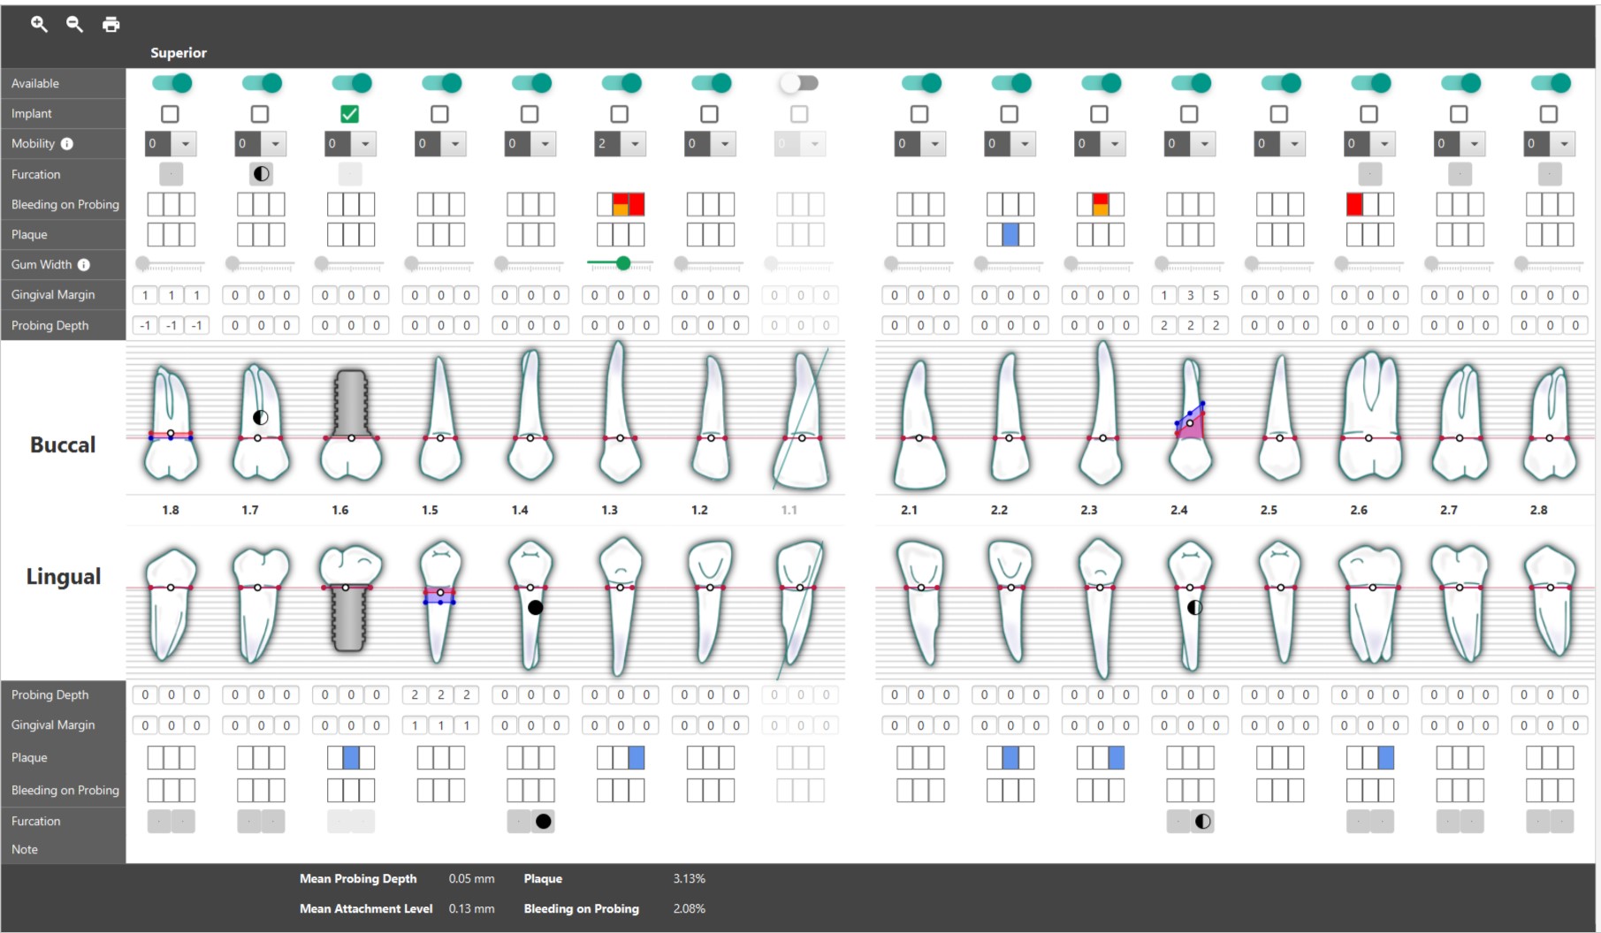Click the filled lingual furcation icon for tooth 1.4
1601x933 pixels.
pyautogui.click(x=543, y=822)
